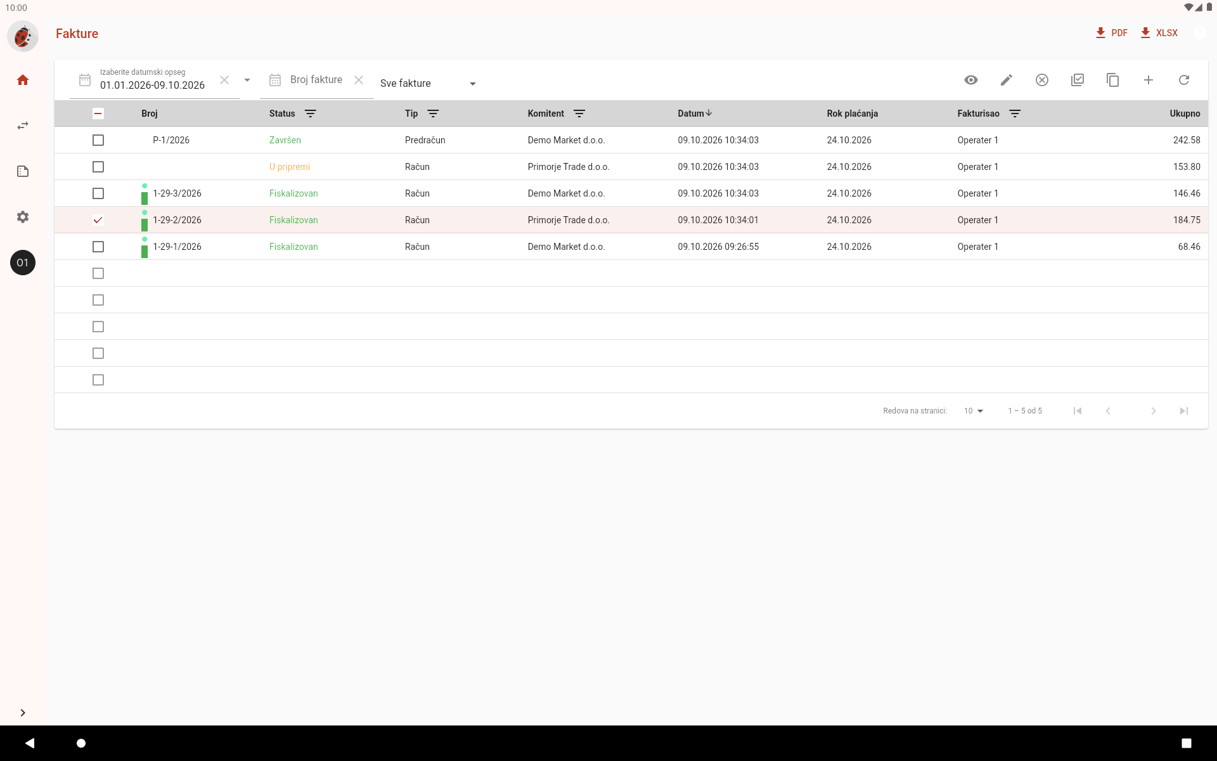This screenshot has height=761, width=1217.
Task: Click date 09.10.2026 09:26:55
Action: (x=718, y=247)
